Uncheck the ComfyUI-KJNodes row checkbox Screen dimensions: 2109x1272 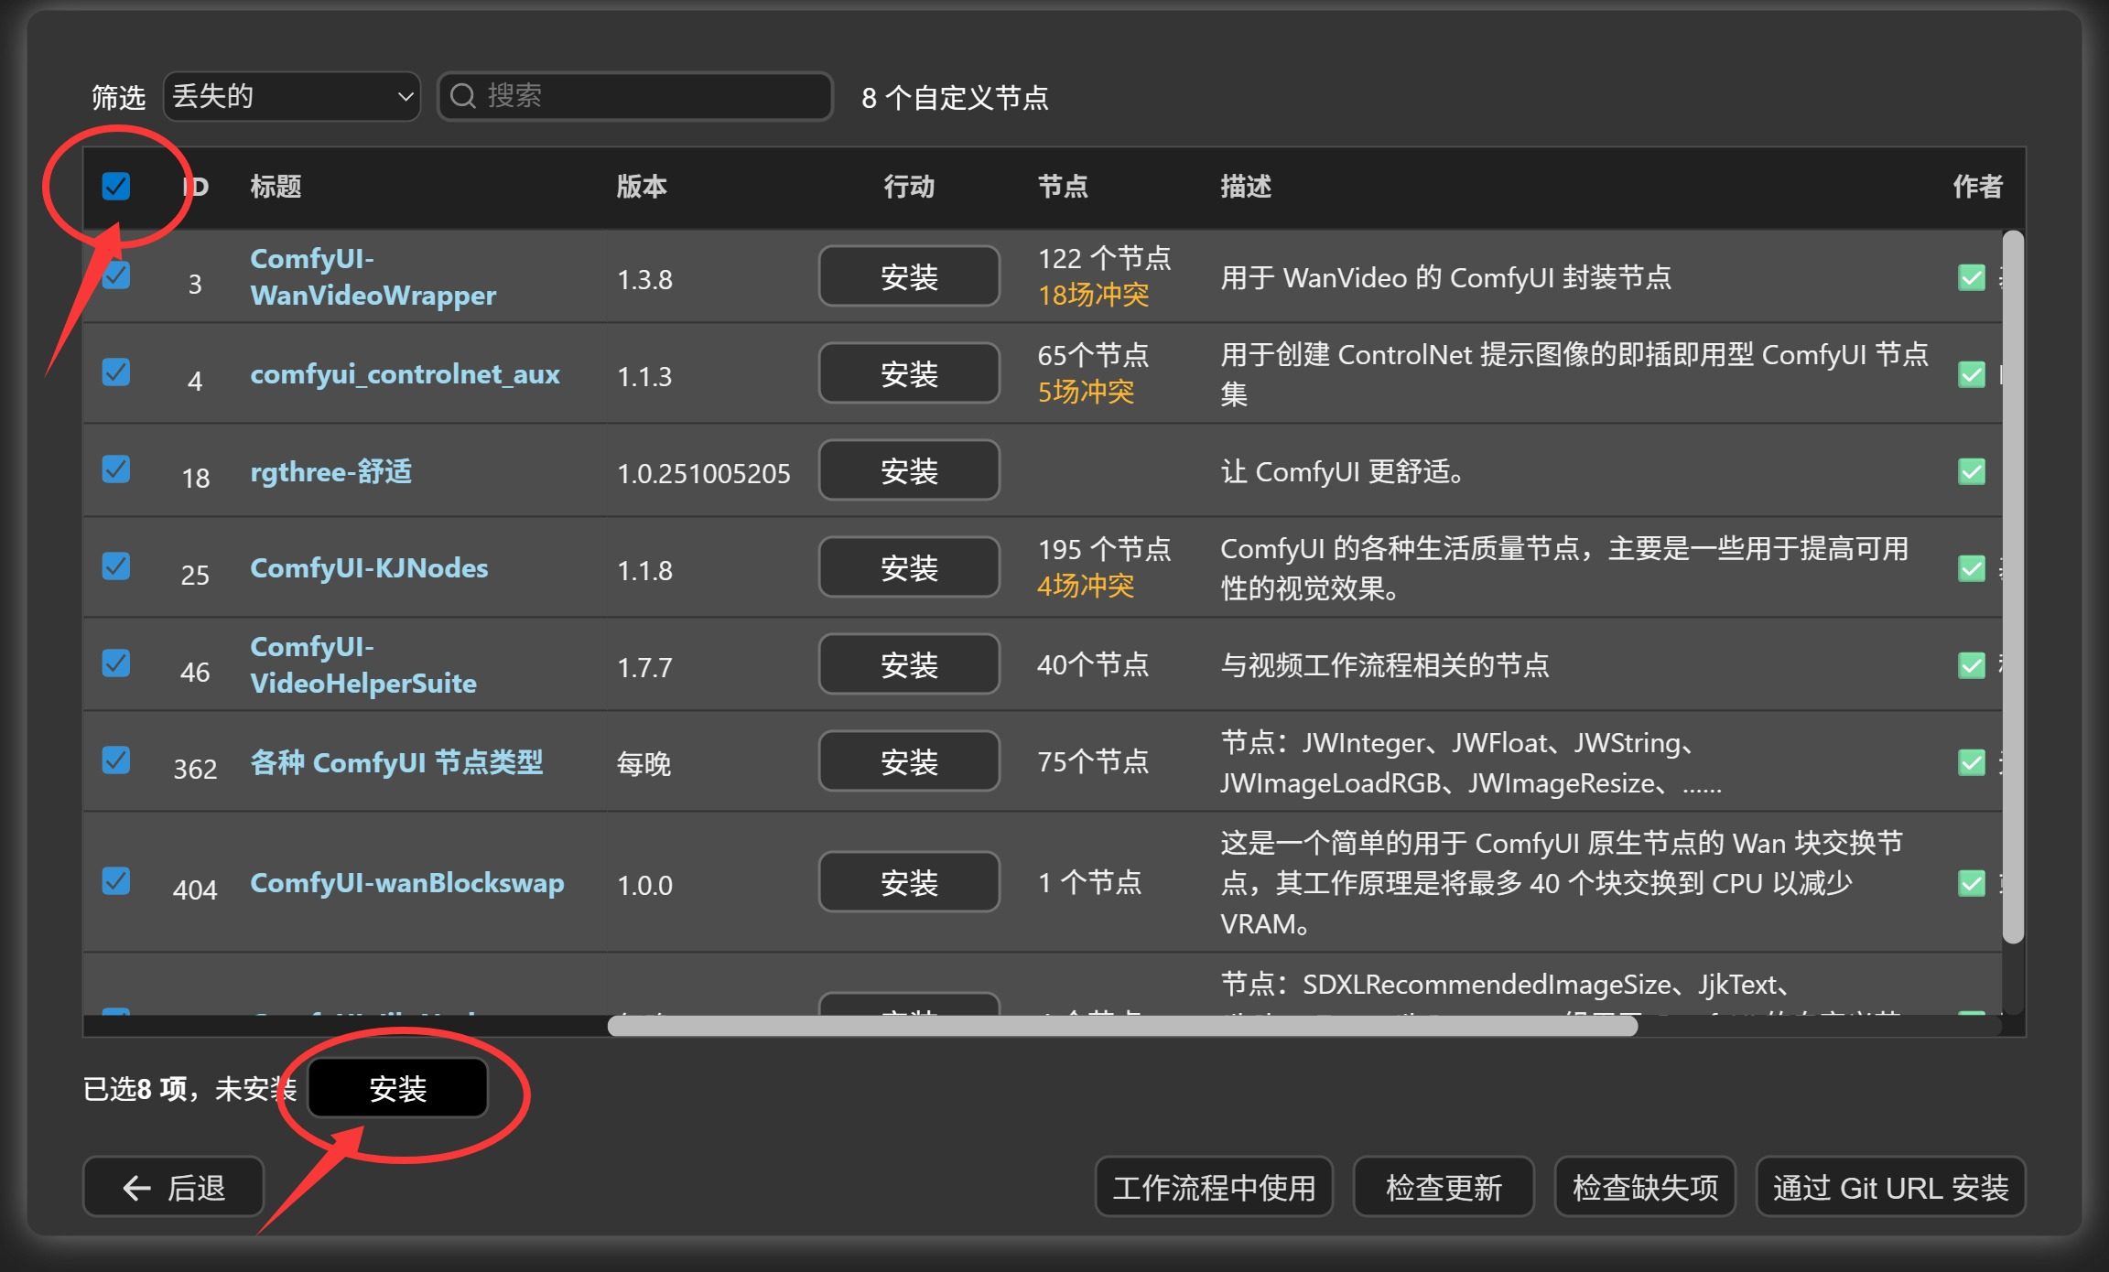click(116, 566)
